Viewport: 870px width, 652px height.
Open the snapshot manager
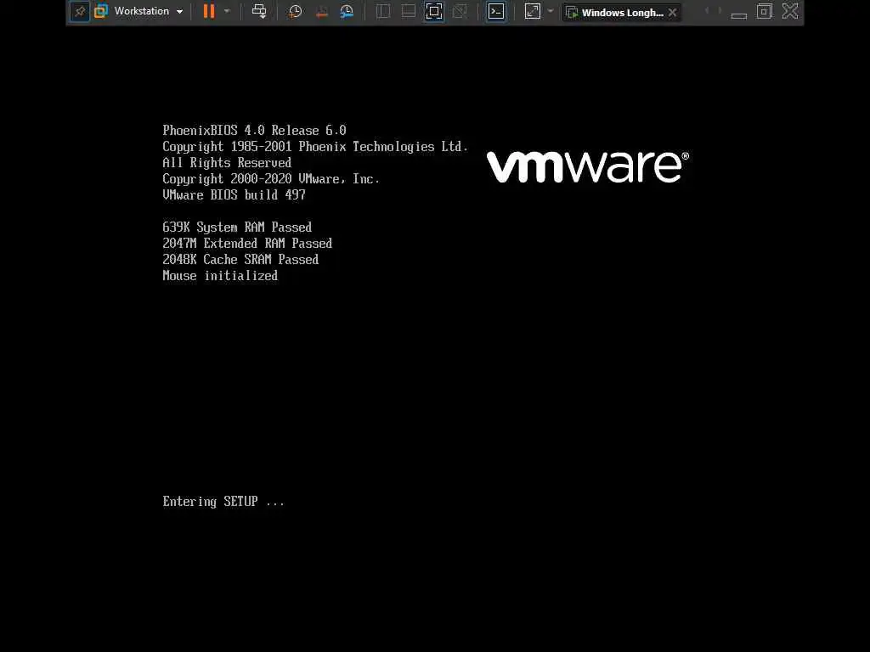pos(347,12)
